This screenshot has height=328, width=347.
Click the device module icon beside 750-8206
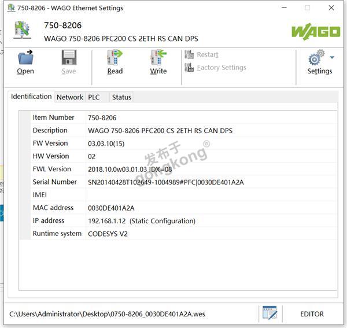(22, 30)
